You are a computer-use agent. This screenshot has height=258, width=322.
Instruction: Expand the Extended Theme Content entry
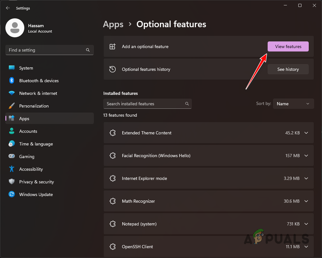point(306,133)
